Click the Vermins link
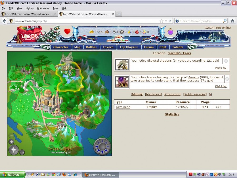The height and width of the screenshot is (178, 237). (193, 77)
